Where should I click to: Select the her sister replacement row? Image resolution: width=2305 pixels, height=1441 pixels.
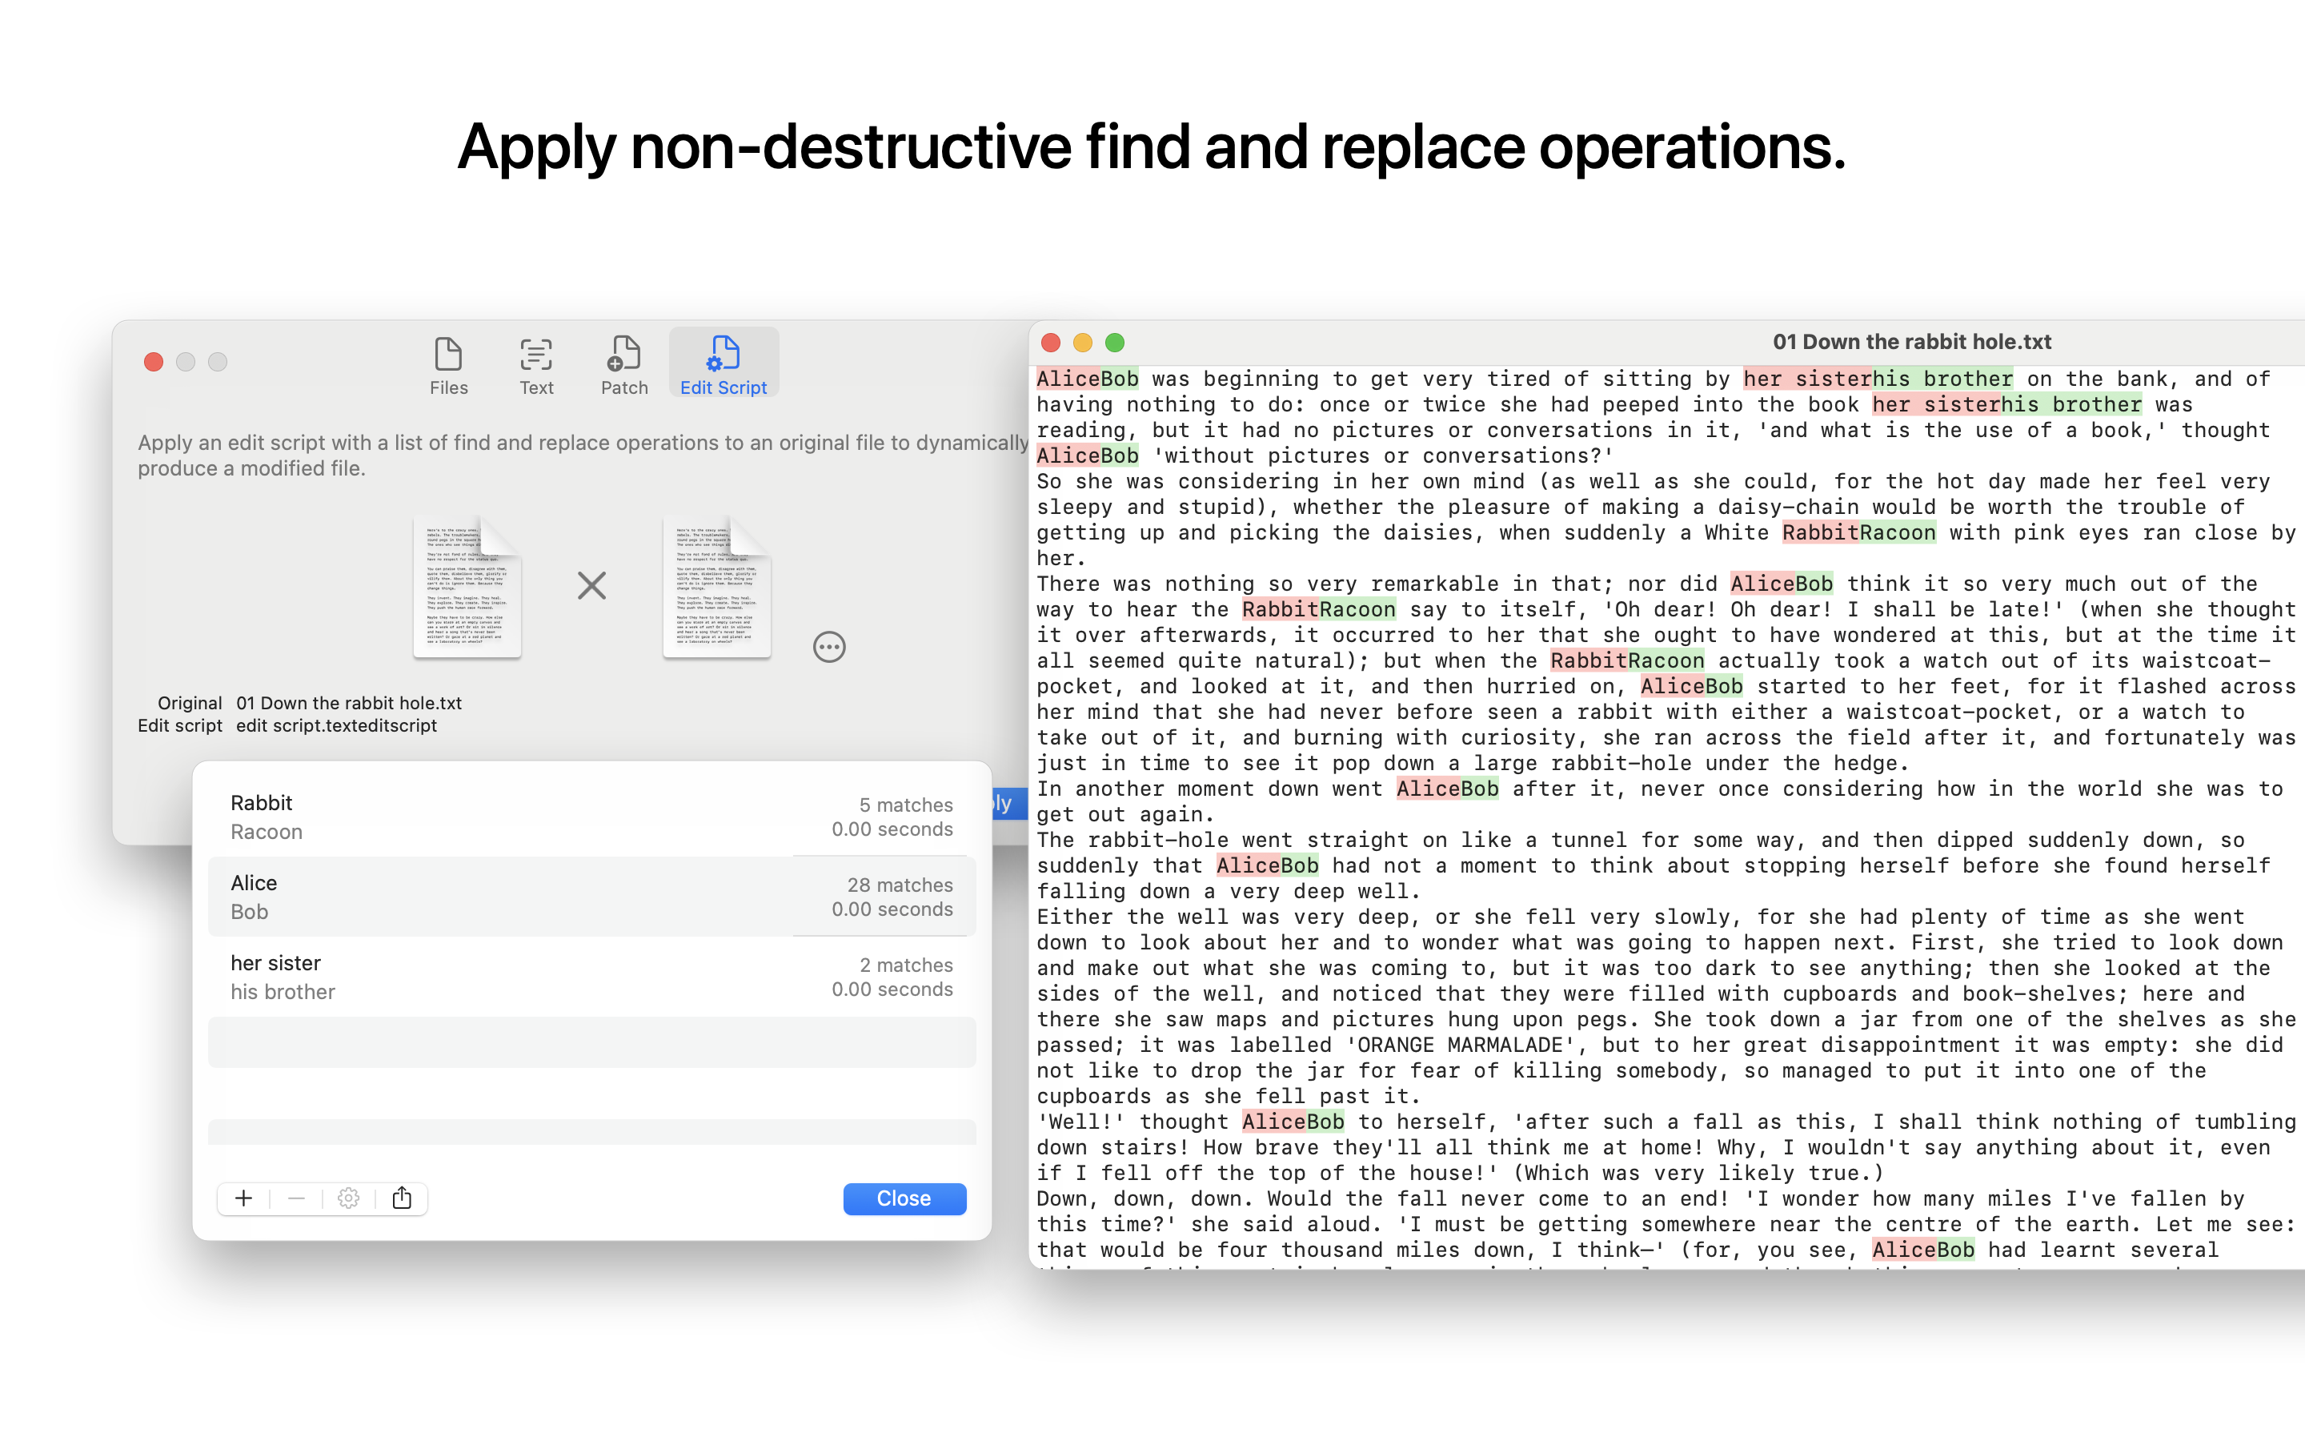click(x=591, y=977)
